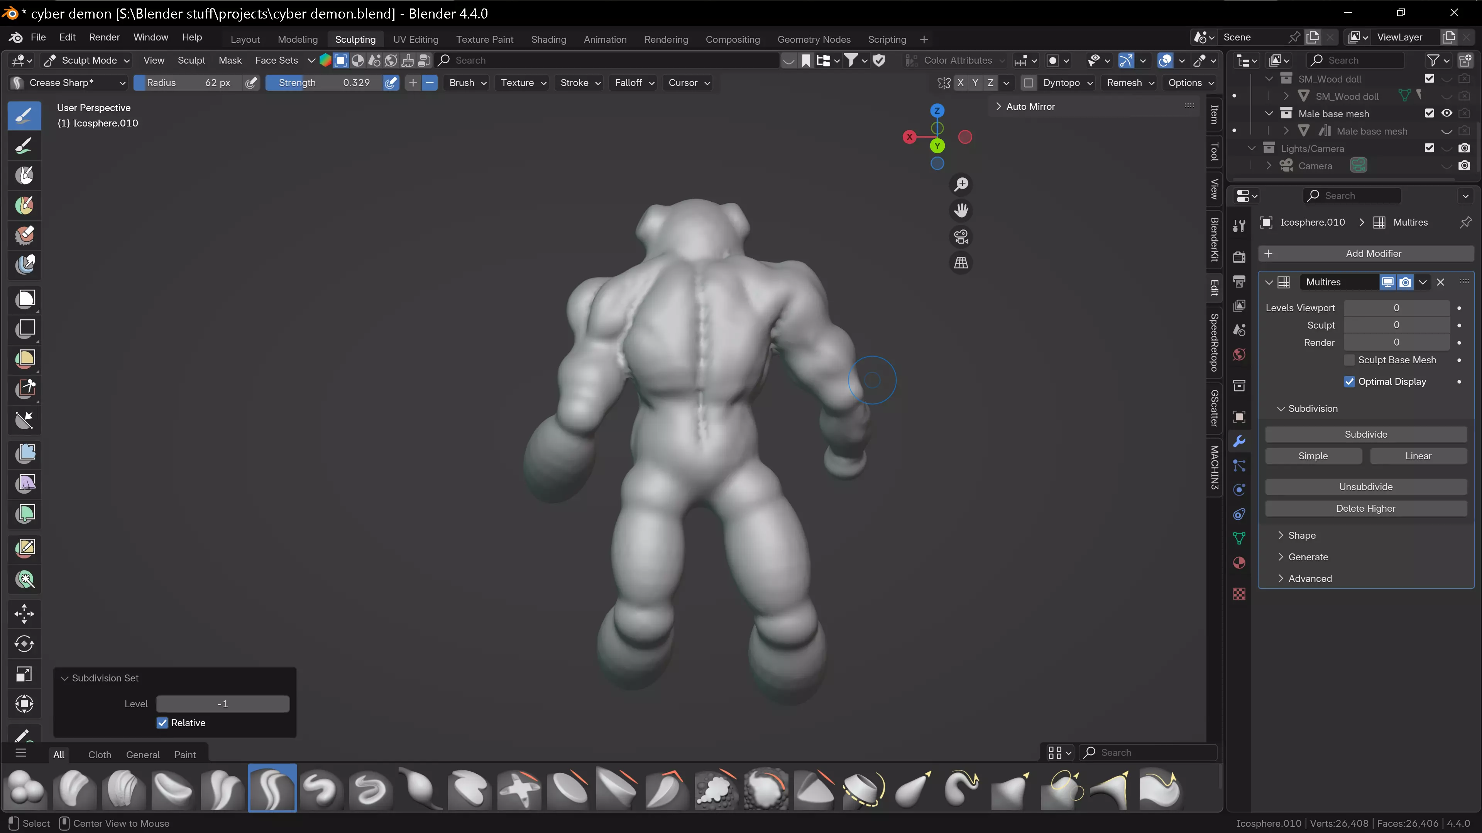Select the Move tool in toolbar
The image size is (1482, 833).
click(25, 614)
